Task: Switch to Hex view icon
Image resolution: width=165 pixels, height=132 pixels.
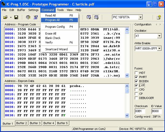Action: (96, 17)
